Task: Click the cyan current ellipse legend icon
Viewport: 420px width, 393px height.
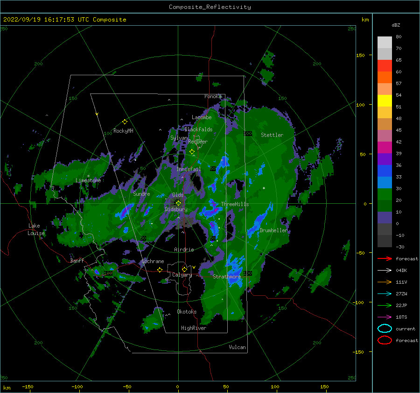Action: coord(385,329)
